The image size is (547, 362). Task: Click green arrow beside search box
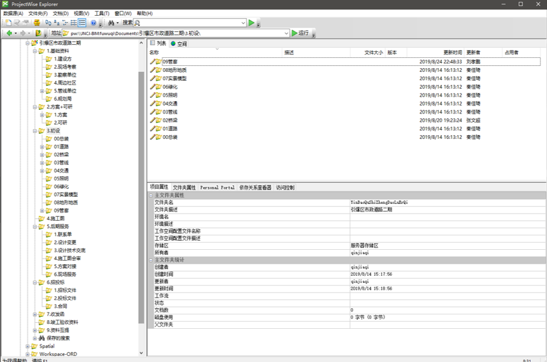(252, 23)
